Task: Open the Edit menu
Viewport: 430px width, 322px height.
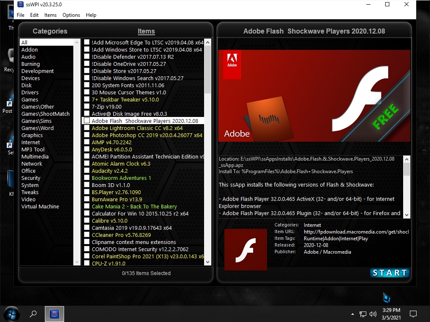Action: [x=34, y=15]
